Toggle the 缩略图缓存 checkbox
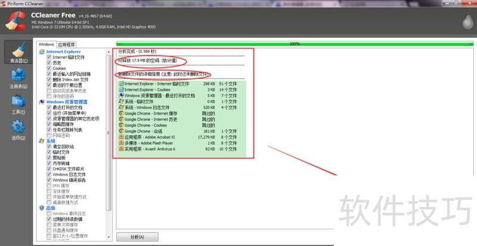The width and height of the screenshot is (477, 246). point(49,124)
